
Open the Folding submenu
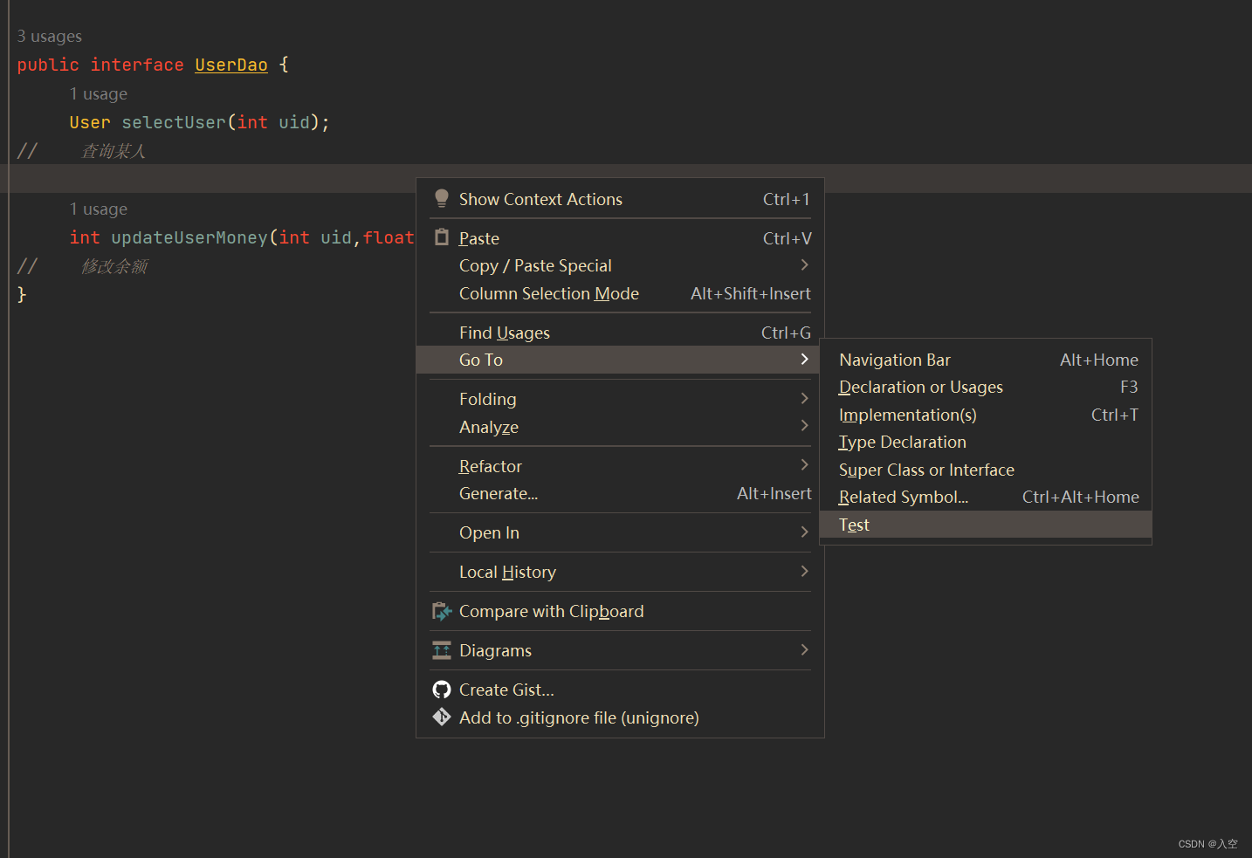click(620, 399)
